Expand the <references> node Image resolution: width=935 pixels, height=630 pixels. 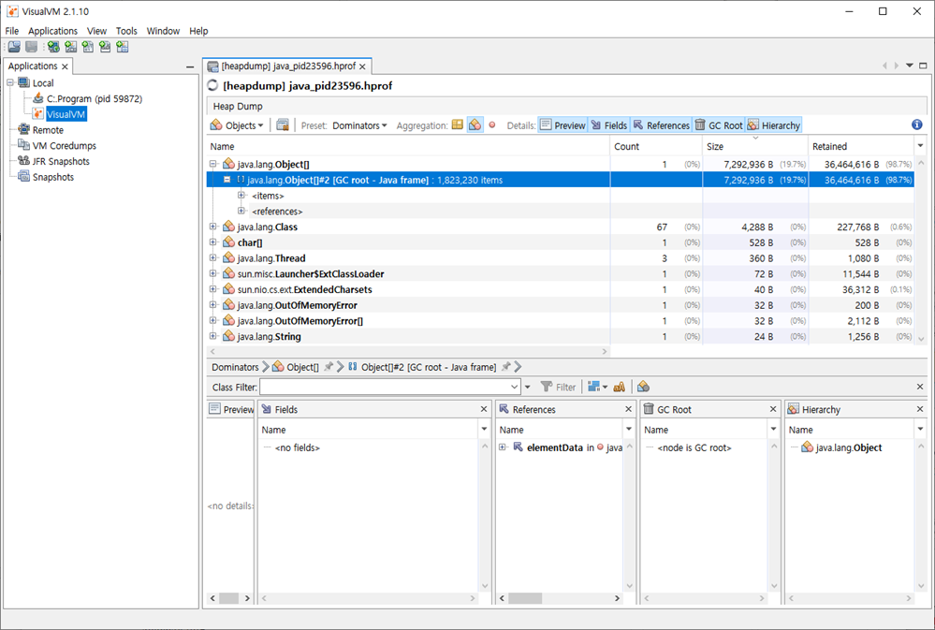click(x=241, y=211)
